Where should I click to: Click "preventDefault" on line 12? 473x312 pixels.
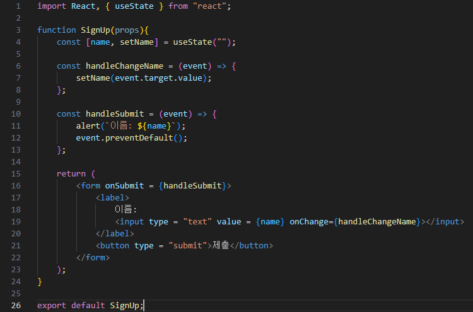coord(139,138)
